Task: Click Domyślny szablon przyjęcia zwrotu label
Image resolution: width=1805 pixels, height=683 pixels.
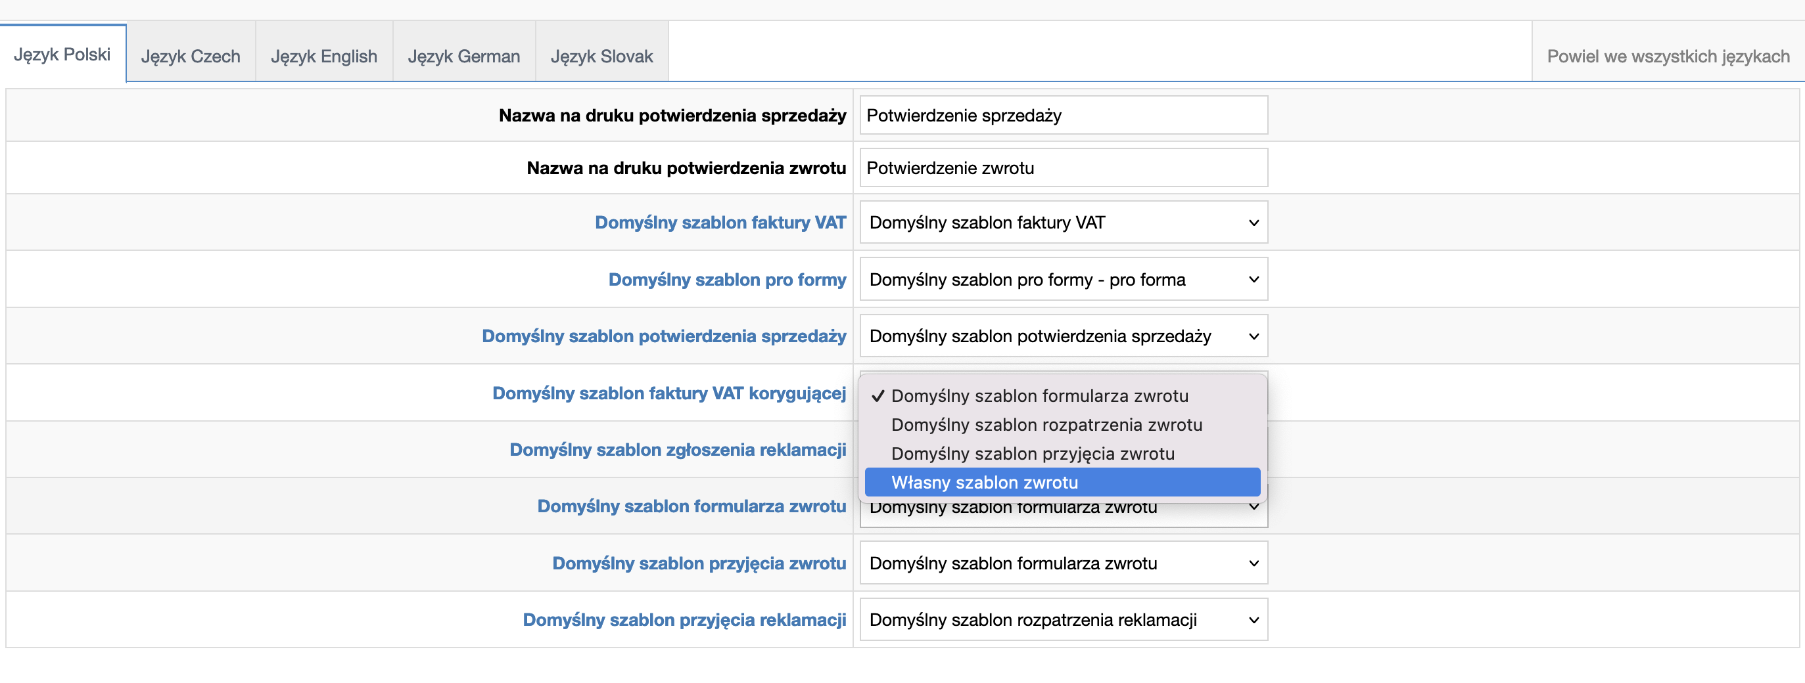Action: click(x=699, y=563)
